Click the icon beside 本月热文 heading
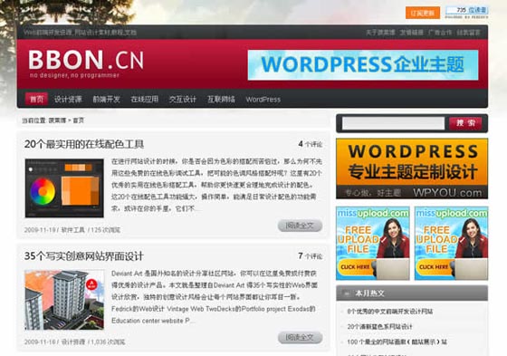 click(346, 293)
